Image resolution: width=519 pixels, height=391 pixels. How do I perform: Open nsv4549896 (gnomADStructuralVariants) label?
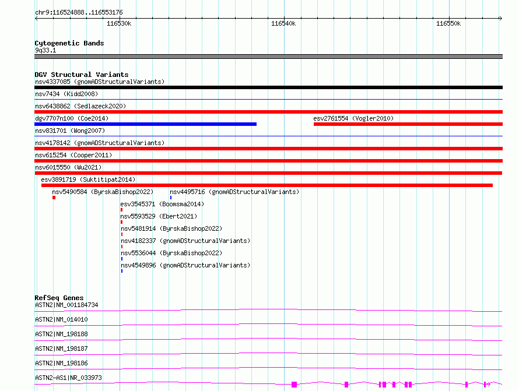click(x=185, y=265)
